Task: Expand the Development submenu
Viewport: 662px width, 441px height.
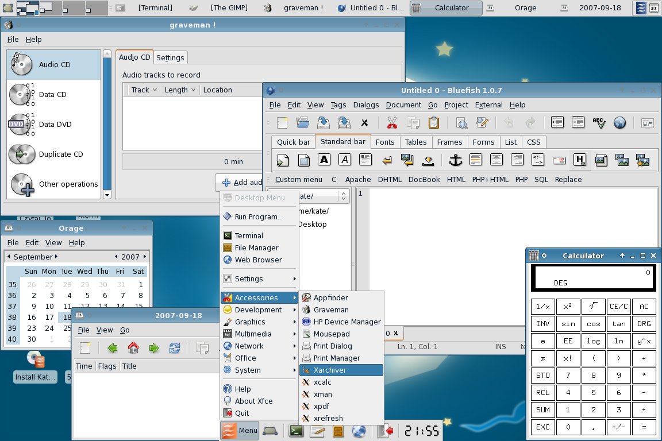Action: (259, 310)
